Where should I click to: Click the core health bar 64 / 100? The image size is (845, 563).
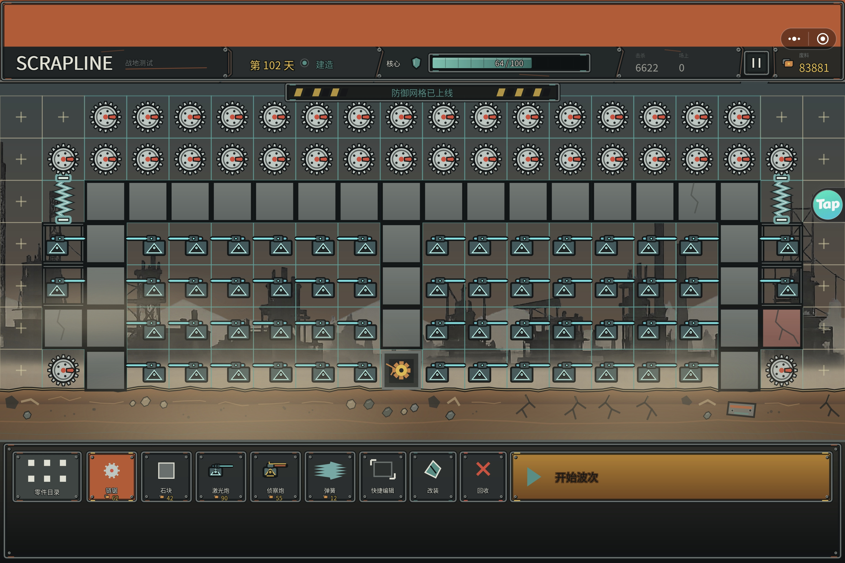(x=509, y=63)
